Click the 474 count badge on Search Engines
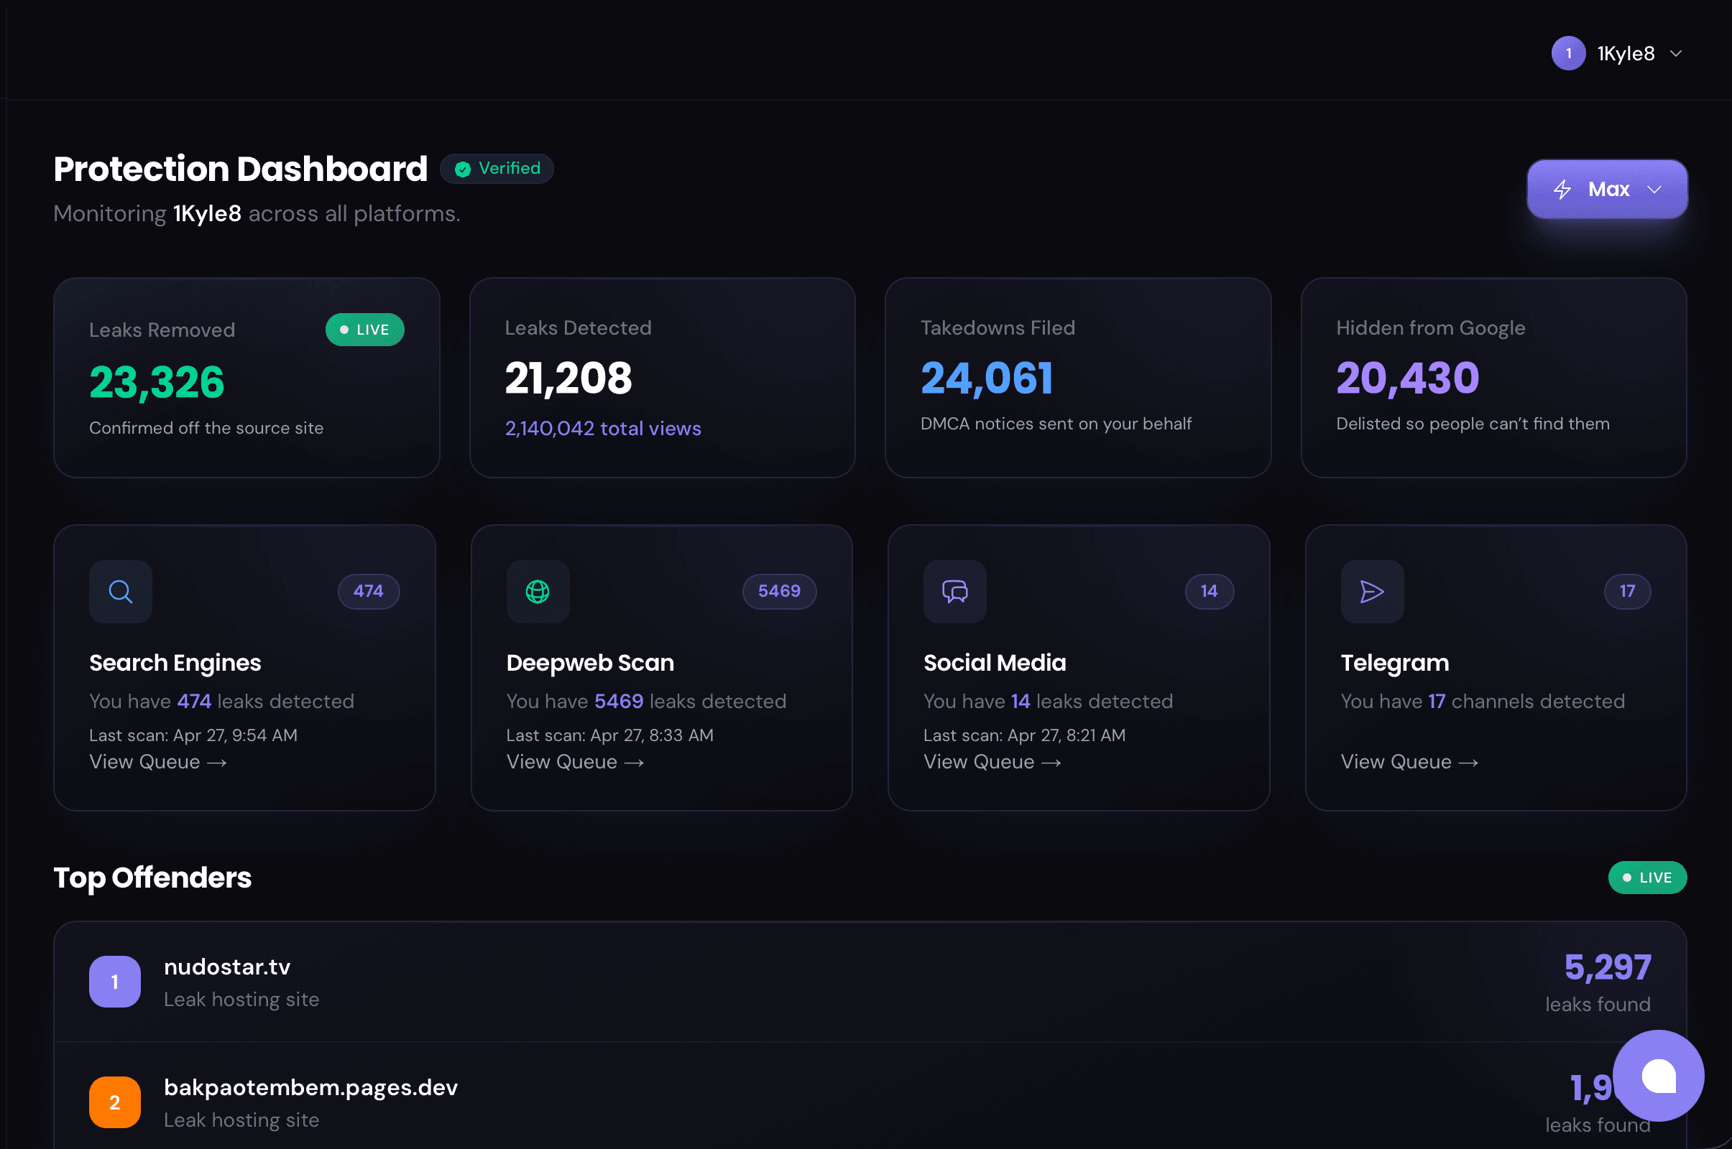Viewport: 1732px width, 1149px height. pyautogui.click(x=368, y=591)
